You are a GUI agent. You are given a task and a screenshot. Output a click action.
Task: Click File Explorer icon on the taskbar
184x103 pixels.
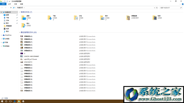tap(19, 101)
